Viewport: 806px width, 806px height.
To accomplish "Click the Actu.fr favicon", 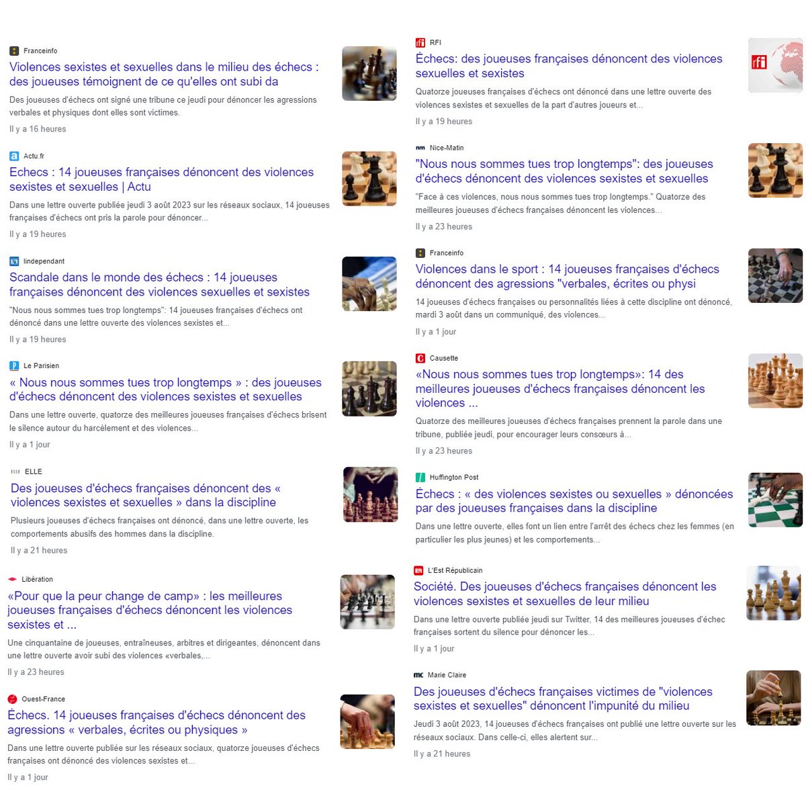I will pyautogui.click(x=13, y=156).
